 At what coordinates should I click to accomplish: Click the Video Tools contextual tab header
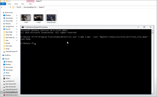(30, 1)
